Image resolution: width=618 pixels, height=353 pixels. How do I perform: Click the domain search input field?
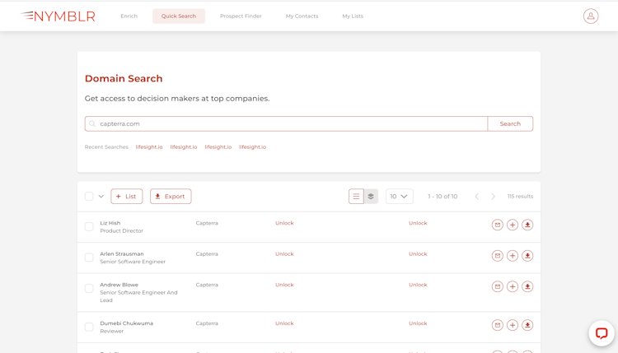286,123
